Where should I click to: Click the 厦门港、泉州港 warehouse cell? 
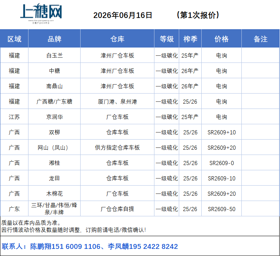click(117, 101)
